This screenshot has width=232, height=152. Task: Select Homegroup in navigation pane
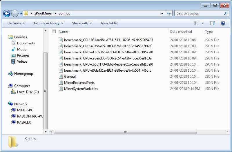point(23,74)
